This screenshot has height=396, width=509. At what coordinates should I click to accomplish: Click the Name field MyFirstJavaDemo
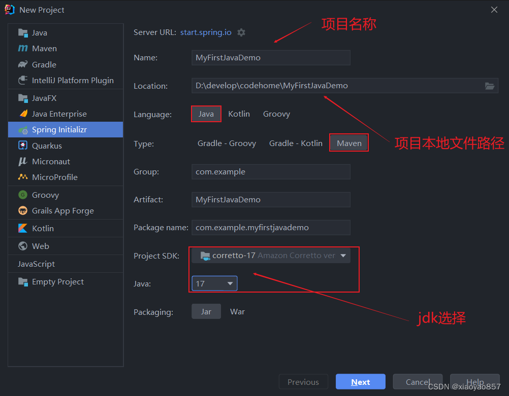(x=271, y=58)
